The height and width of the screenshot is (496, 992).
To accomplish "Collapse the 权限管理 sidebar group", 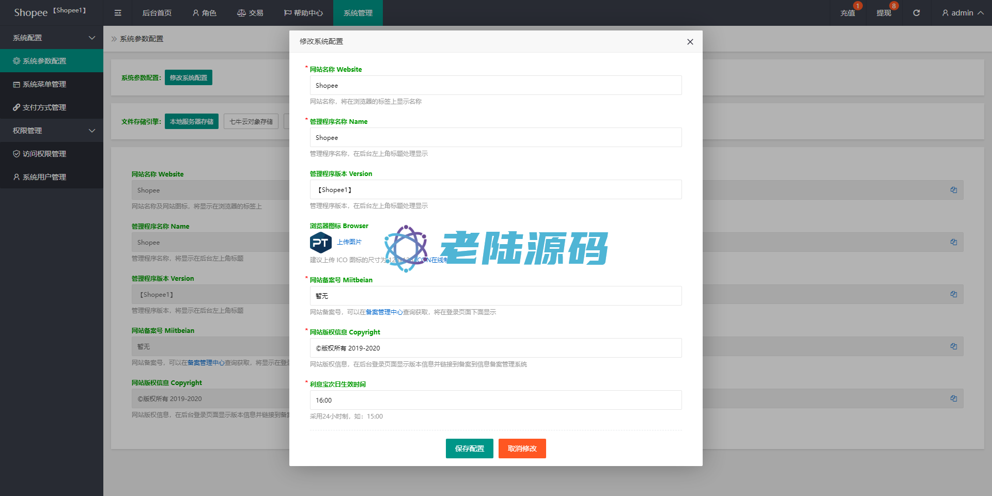I will point(52,131).
